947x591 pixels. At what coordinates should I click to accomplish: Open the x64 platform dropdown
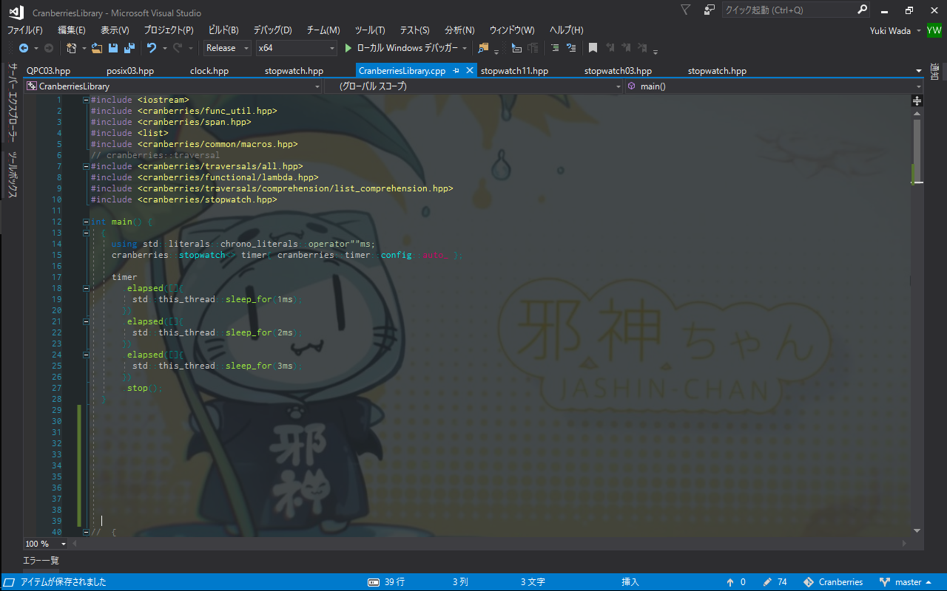coord(297,48)
